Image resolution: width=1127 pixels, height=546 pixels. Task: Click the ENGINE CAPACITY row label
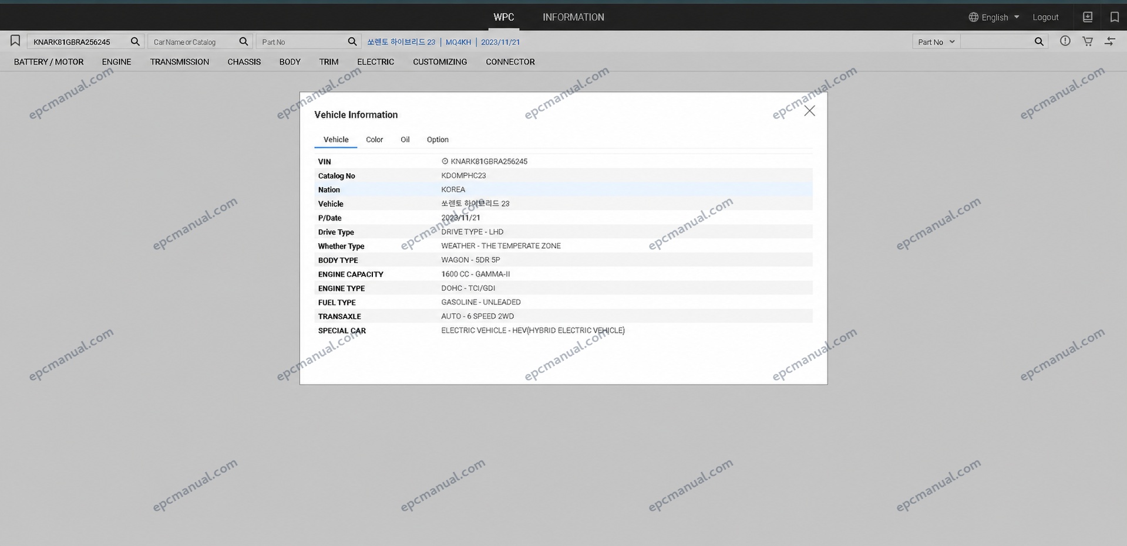[x=351, y=274]
